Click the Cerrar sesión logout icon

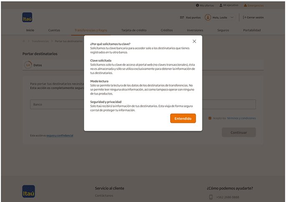click(x=245, y=17)
